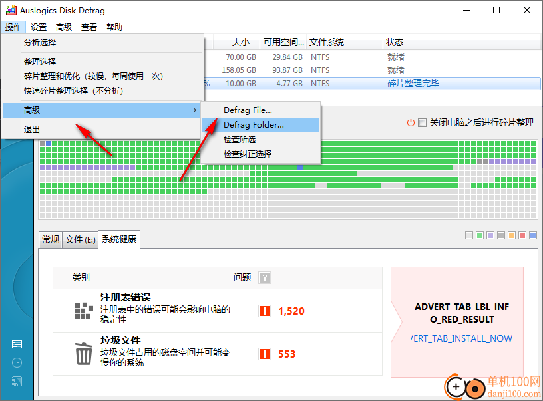Click the 可用空间 column header
543x401 pixels.
(283, 42)
